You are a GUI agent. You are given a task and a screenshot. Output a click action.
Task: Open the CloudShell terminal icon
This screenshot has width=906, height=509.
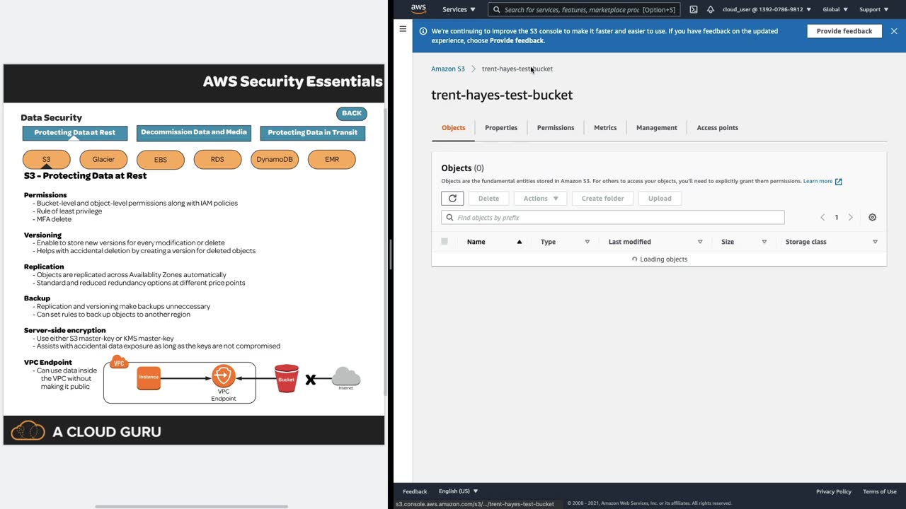point(694,9)
